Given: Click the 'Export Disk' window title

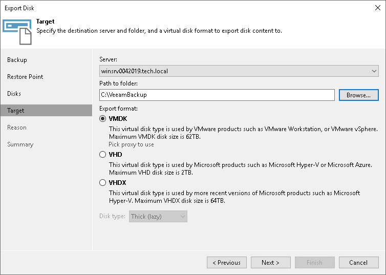Looking at the screenshot, I should point(19,8).
